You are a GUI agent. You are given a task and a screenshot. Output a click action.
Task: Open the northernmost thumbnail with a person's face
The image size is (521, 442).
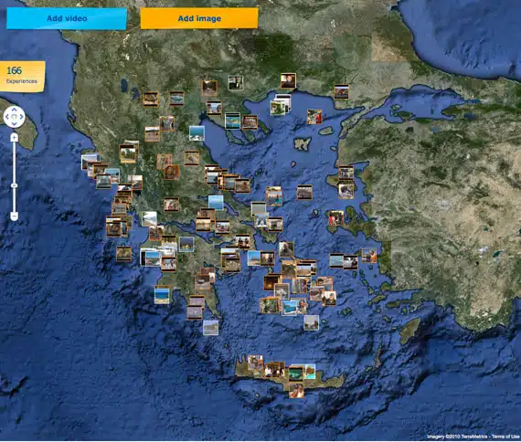(x=288, y=80)
